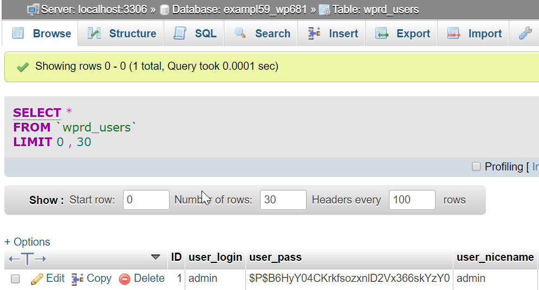
Task: Click the pencil Edit icon for admin row
Action: tap(37, 279)
